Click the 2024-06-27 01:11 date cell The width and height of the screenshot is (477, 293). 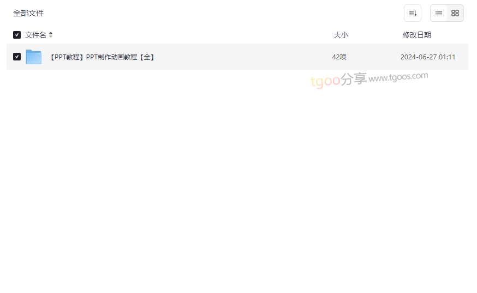click(x=428, y=57)
